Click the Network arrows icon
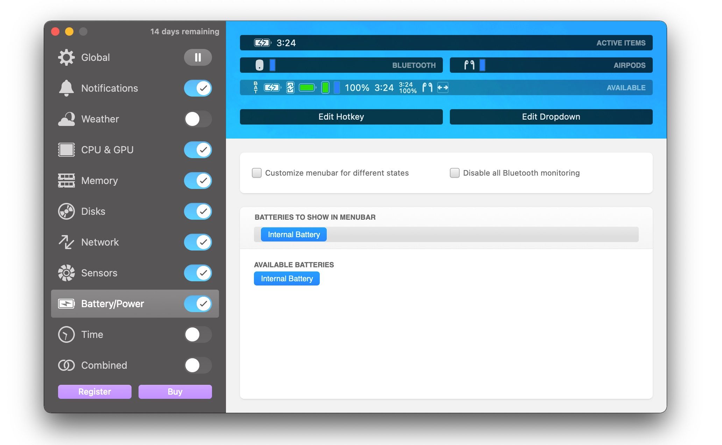The width and height of the screenshot is (722, 445). click(x=67, y=242)
